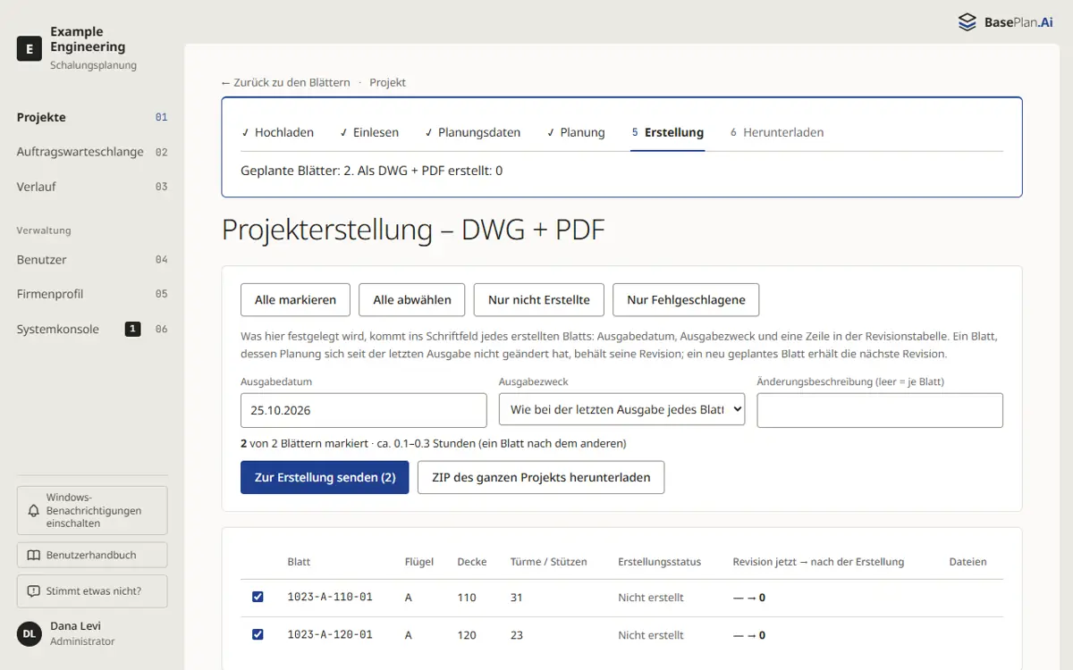
Task: Open the DL user avatar
Action: 30,633
